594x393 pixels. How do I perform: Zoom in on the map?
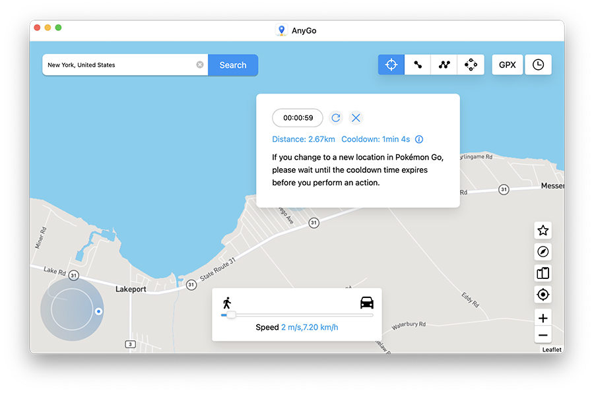pos(543,318)
